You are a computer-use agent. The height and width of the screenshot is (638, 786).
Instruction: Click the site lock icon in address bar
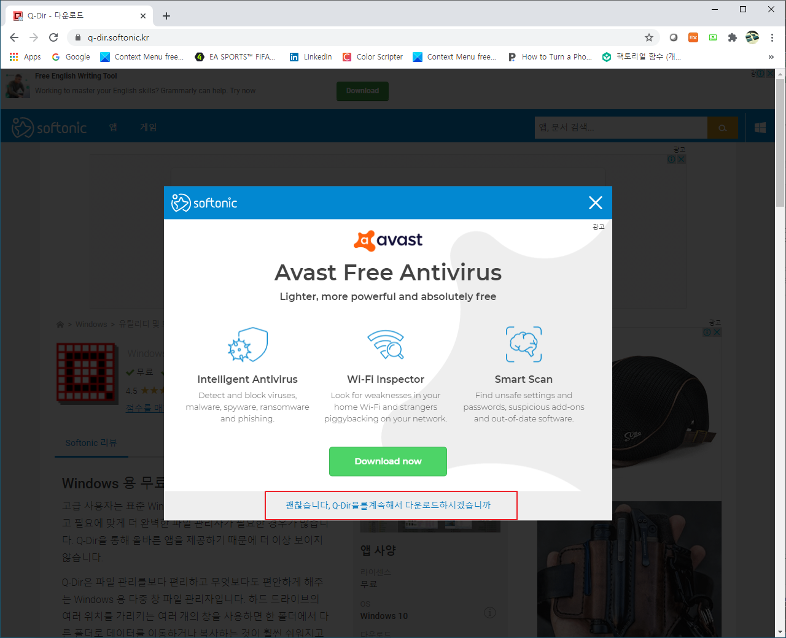pyautogui.click(x=77, y=37)
